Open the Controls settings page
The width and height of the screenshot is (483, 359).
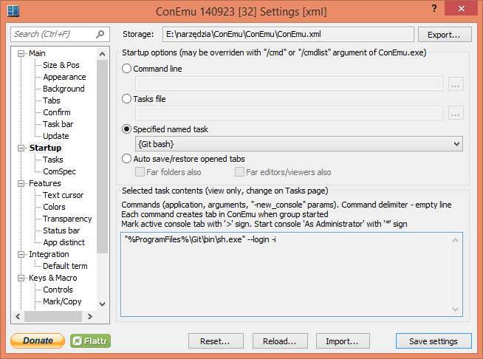coord(58,290)
